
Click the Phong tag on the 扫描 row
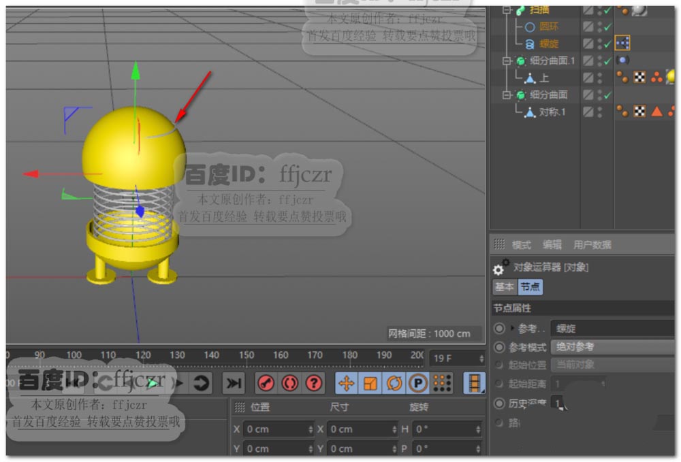point(622,10)
